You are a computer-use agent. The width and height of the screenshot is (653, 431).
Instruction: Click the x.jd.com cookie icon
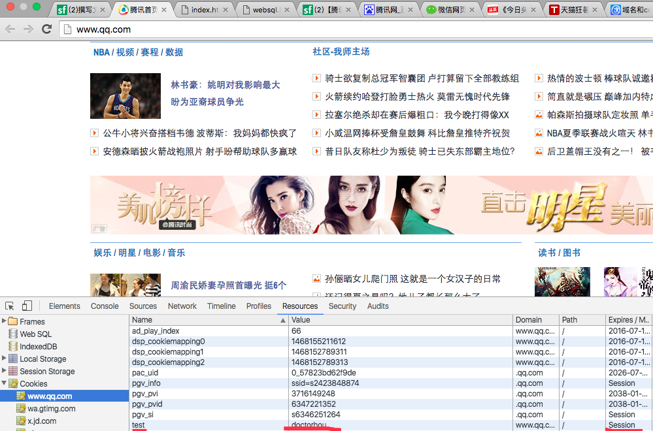pyautogui.click(x=21, y=421)
